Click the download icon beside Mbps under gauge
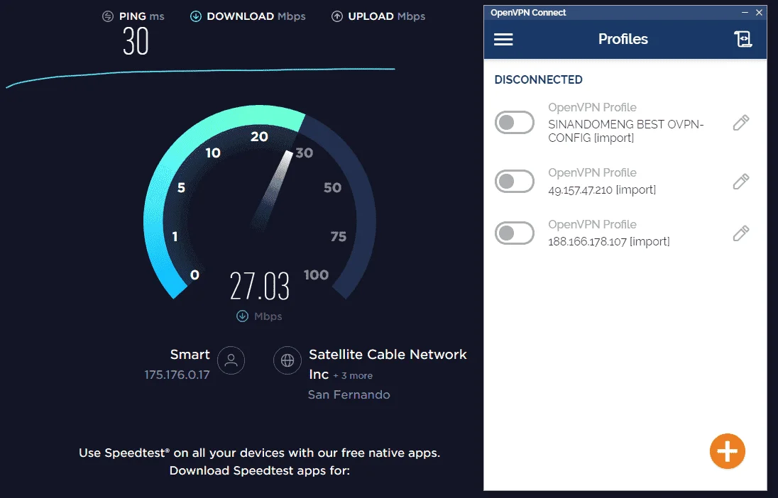778x498 pixels. (x=242, y=316)
